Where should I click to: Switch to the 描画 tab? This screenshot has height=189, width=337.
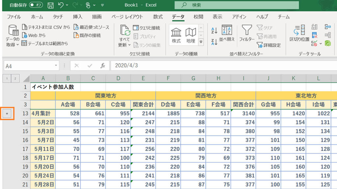click(97, 17)
